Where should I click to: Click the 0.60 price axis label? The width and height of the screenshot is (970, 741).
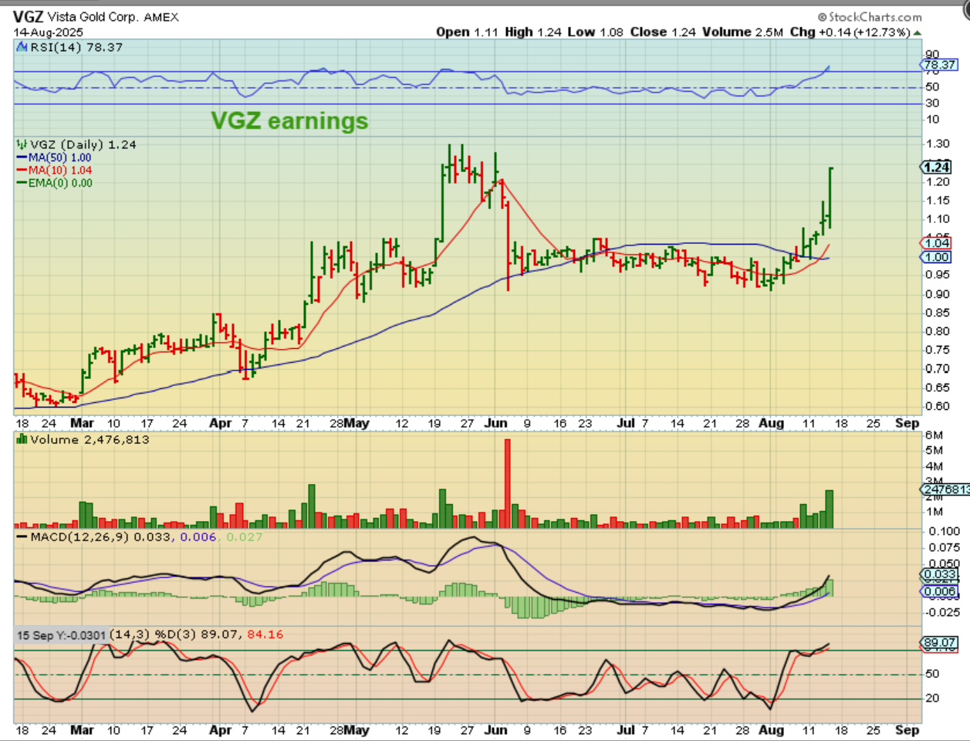[x=938, y=406]
